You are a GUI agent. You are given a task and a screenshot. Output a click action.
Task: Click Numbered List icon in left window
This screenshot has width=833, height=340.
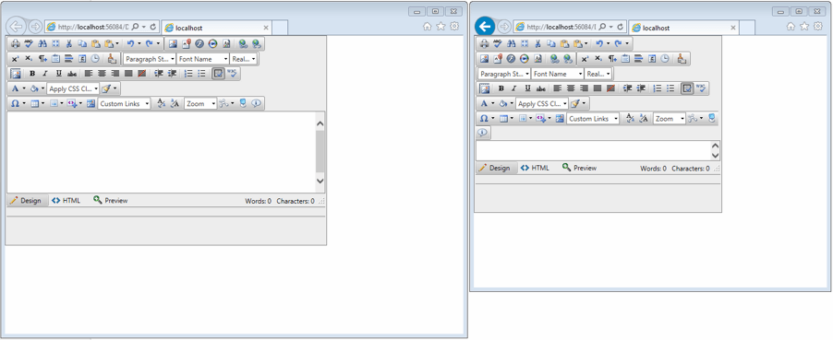(x=188, y=74)
